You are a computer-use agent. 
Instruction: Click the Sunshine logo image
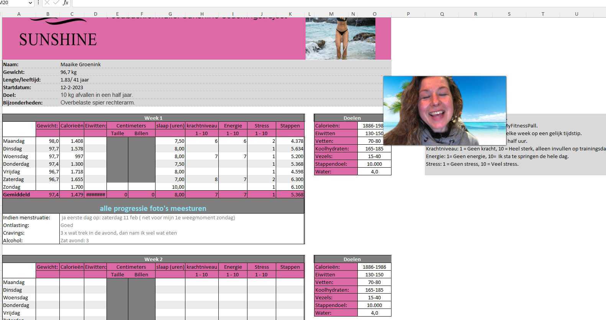(x=58, y=34)
